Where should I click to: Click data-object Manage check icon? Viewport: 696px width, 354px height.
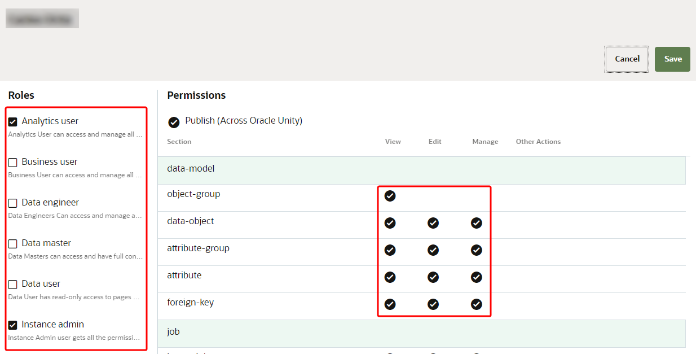click(x=477, y=223)
